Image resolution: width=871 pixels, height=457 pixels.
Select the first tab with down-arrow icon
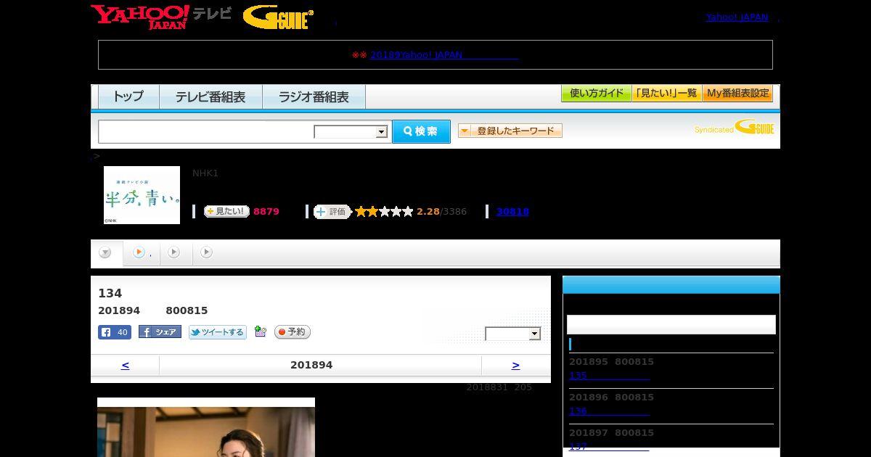(107, 252)
